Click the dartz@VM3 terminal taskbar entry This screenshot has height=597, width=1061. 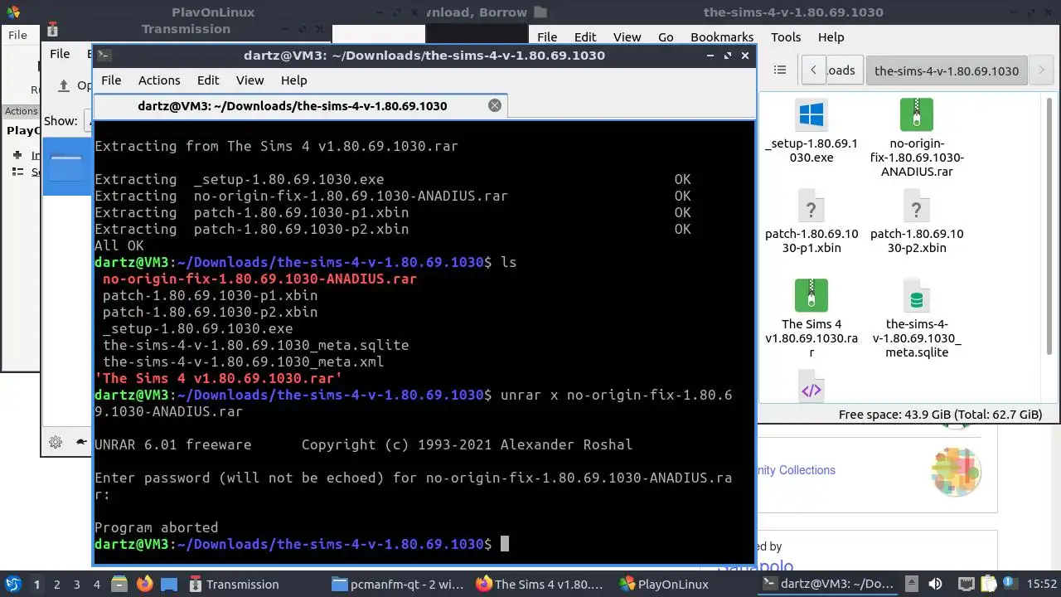[827, 584]
